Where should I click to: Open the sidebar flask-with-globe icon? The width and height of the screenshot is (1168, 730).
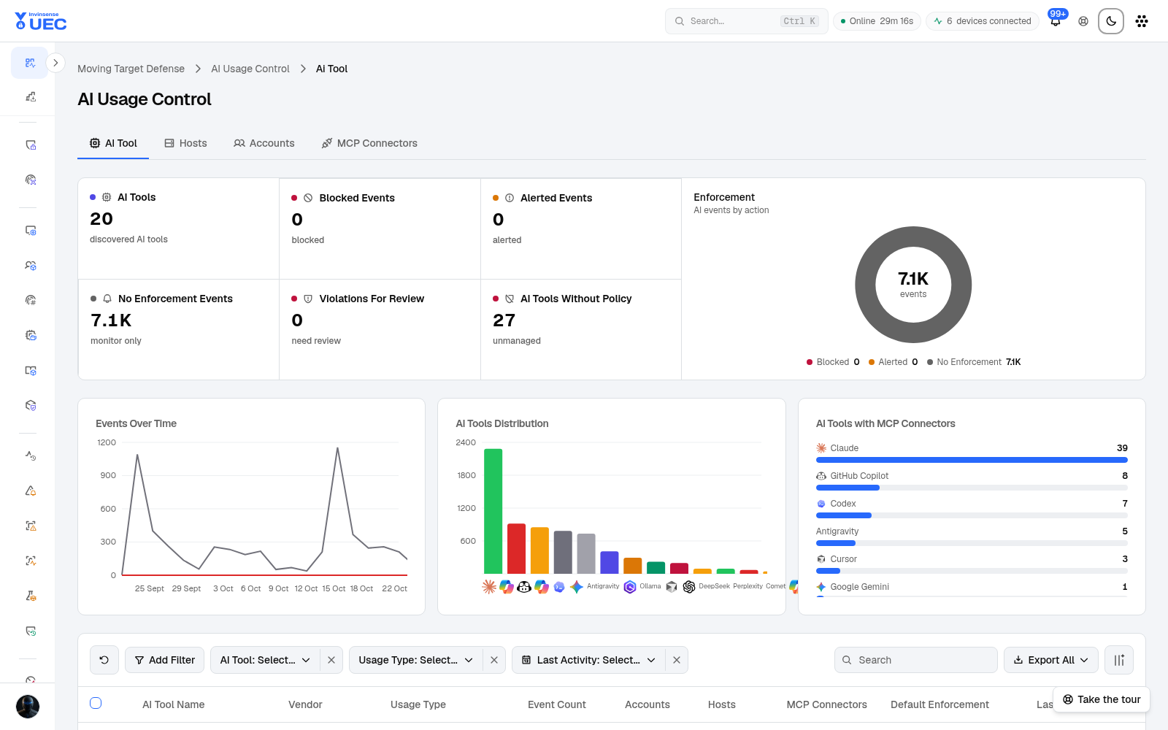click(31, 596)
